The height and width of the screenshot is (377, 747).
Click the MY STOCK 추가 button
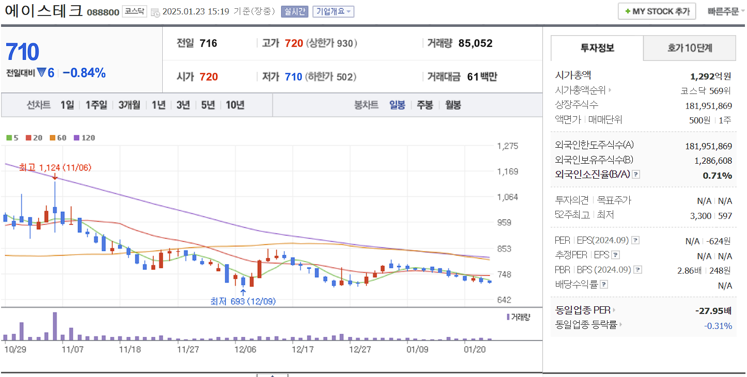coord(657,10)
